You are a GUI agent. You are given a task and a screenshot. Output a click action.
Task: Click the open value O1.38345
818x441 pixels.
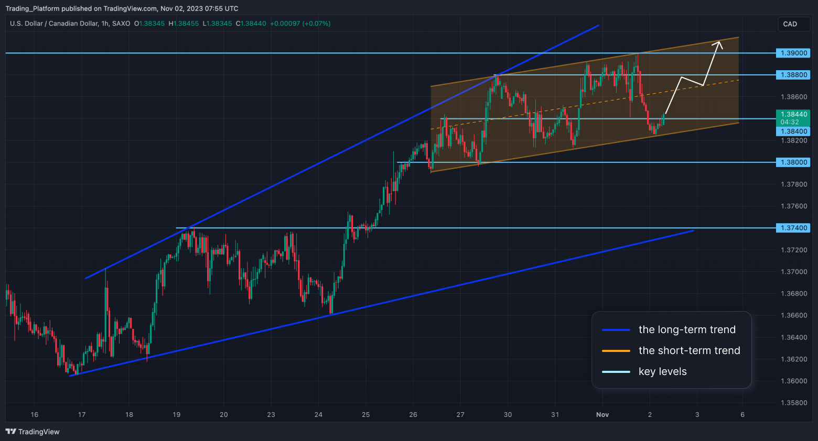(149, 24)
